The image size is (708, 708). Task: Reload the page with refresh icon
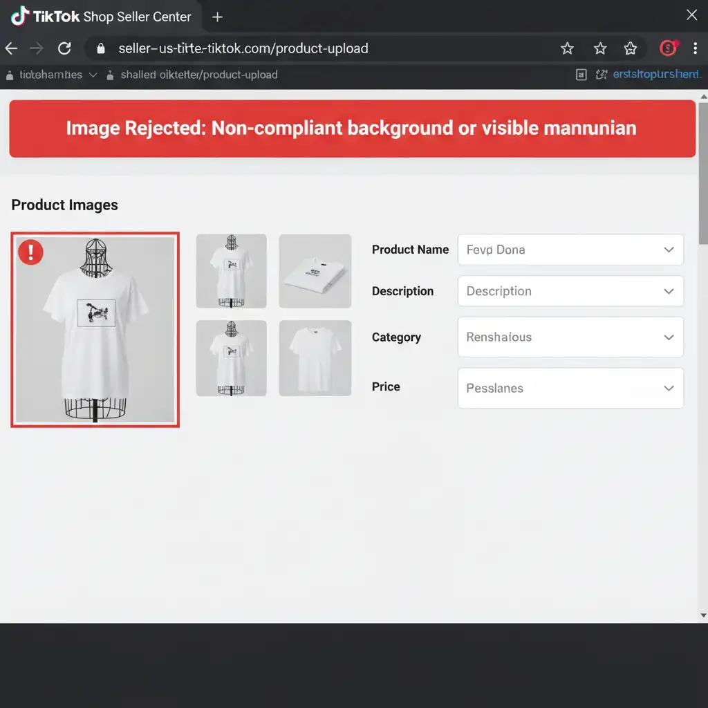point(64,48)
